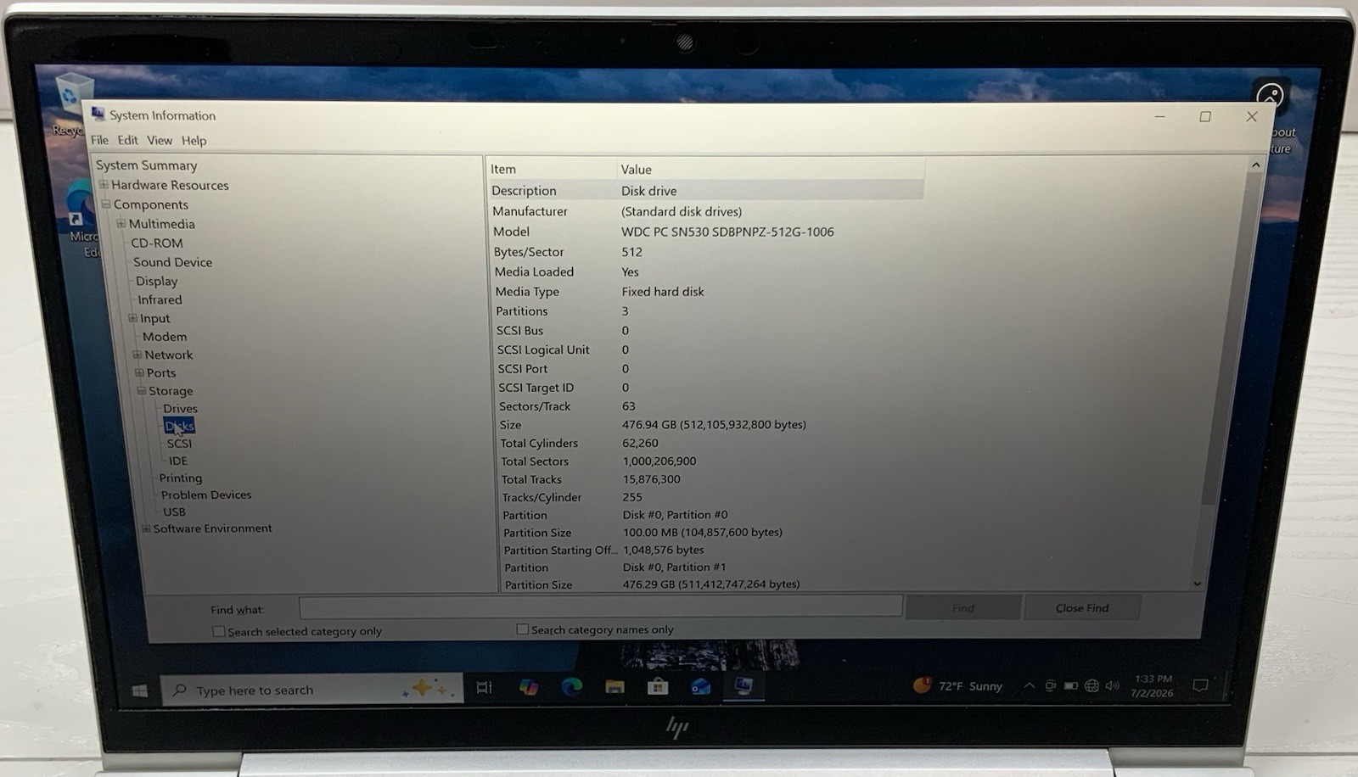1358x777 pixels.
Task: Select the Display tree item
Action: (157, 281)
